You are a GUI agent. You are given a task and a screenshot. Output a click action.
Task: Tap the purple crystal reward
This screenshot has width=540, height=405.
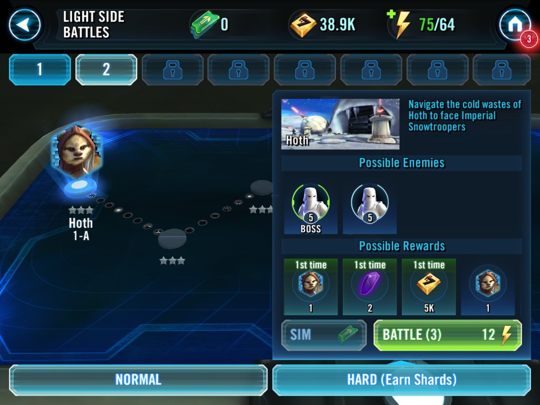point(370,286)
